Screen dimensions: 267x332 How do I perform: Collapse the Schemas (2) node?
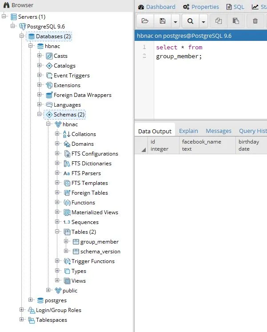[40, 114]
